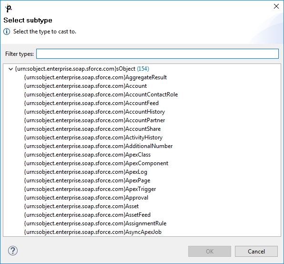Click the application logo in the title bar
This screenshot has height=264, width=284.
pos(9,8)
